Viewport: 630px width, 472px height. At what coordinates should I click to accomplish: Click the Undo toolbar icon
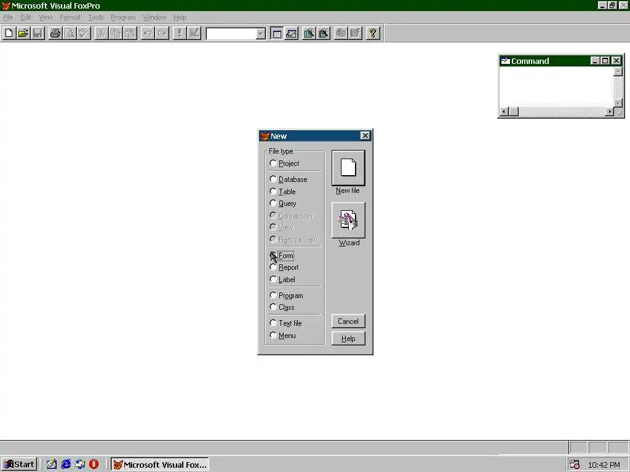tap(148, 33)
